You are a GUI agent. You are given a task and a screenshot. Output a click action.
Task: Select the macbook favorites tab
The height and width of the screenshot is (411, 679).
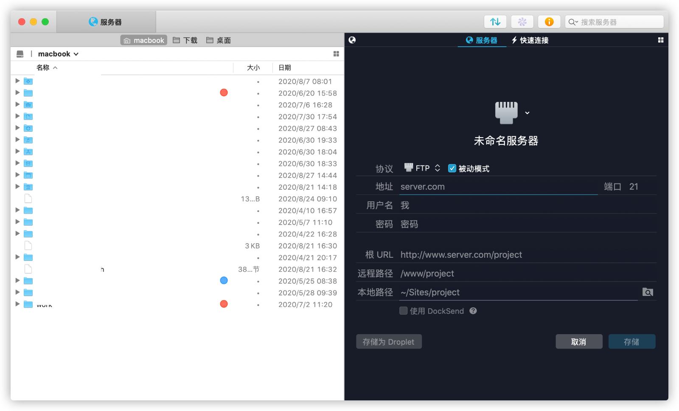click(x=144, y=40)
